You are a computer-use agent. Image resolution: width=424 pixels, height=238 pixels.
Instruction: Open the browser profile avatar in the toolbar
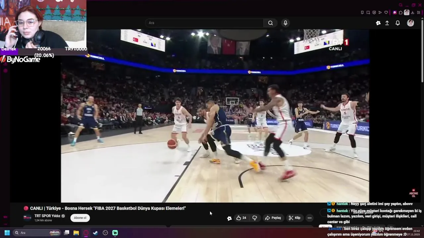(x=406, y=13)
